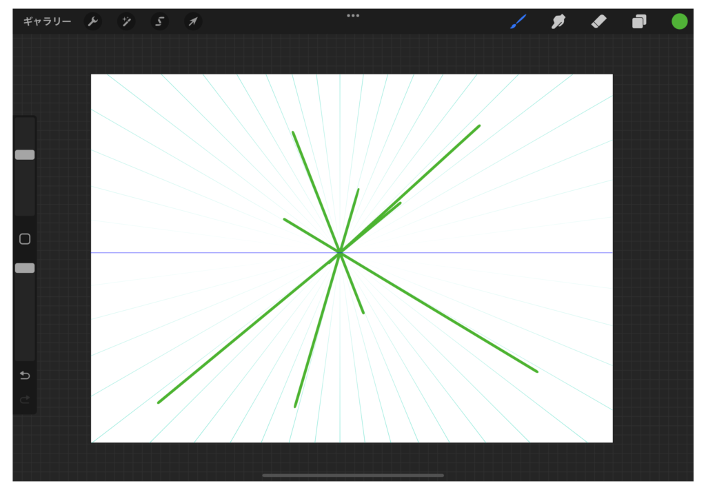706x490 pixels.
Task: Open the Layers panel
Action: tap(639, 21)
